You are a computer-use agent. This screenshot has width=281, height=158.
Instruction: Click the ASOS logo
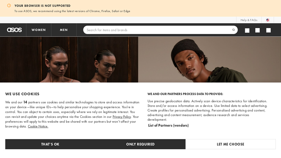pyautogui.click(x=14, y=30)
